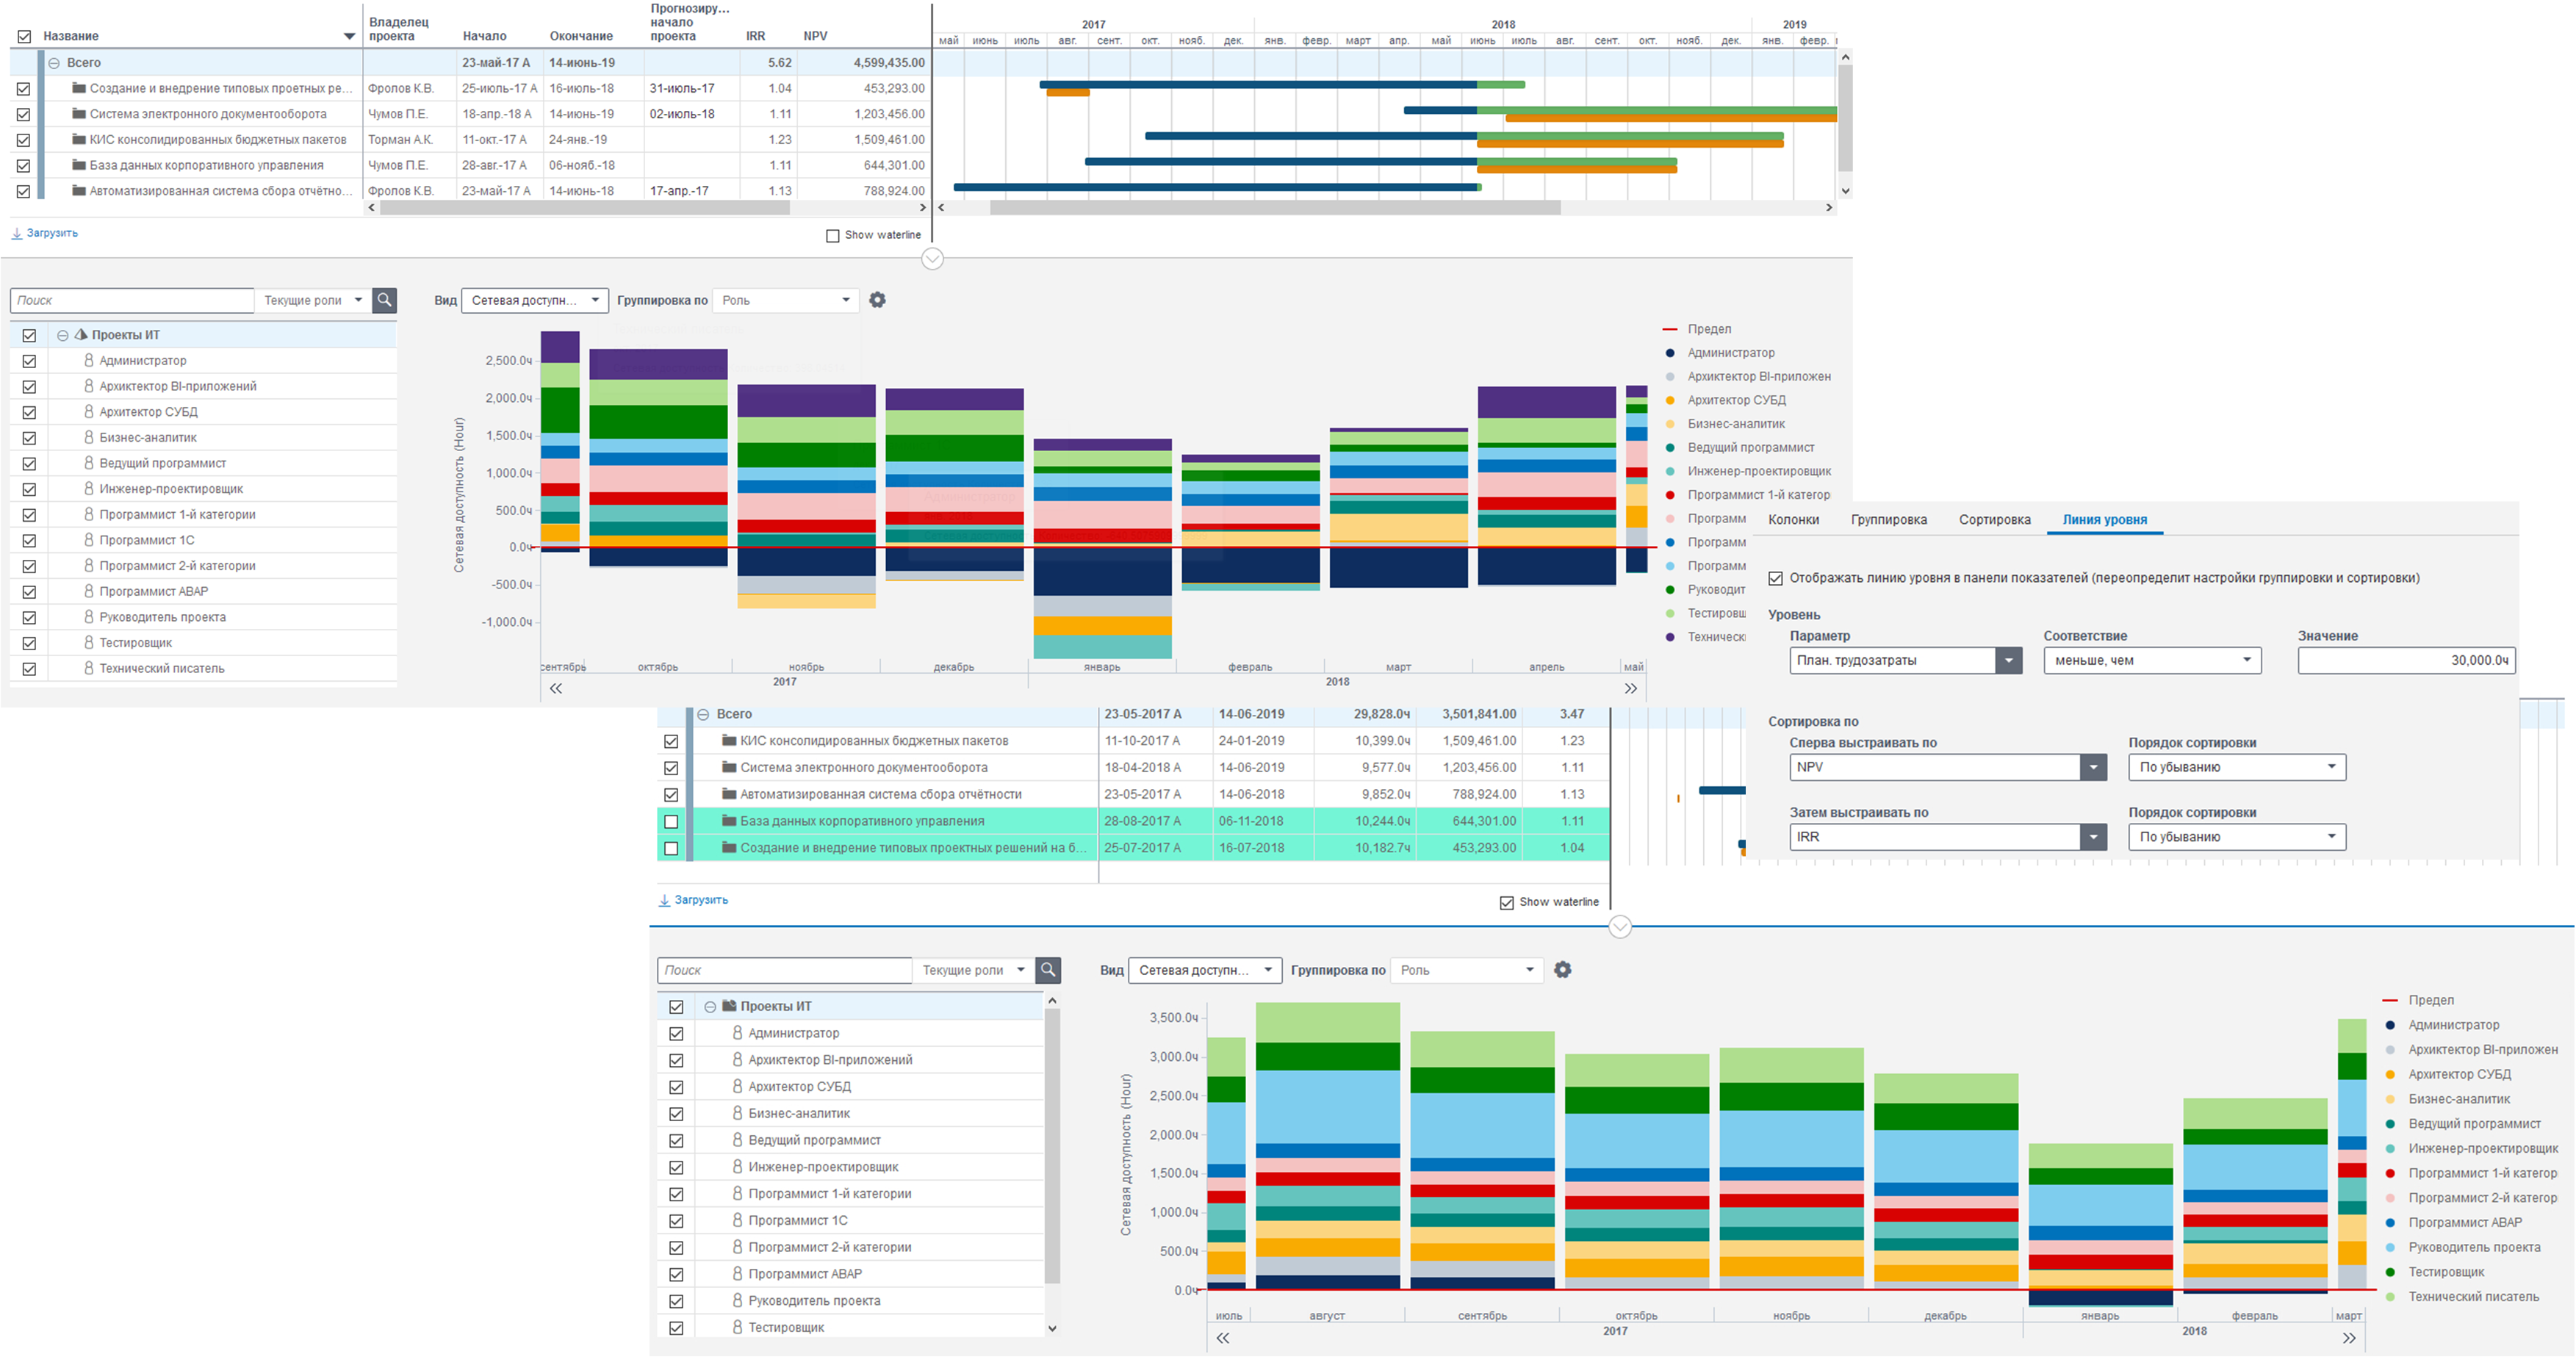The image size is (2576, 1357).
Task: Click the lower search magnifier button
Action: [1048, 970]
